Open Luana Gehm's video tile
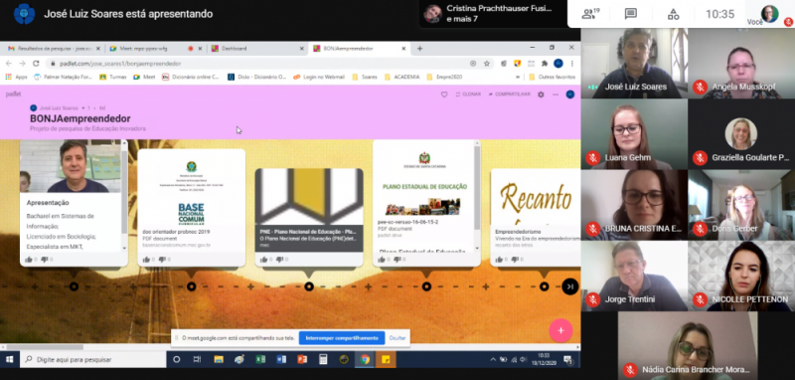The width and height of the screenshot is (795, 380). [634, 134]
